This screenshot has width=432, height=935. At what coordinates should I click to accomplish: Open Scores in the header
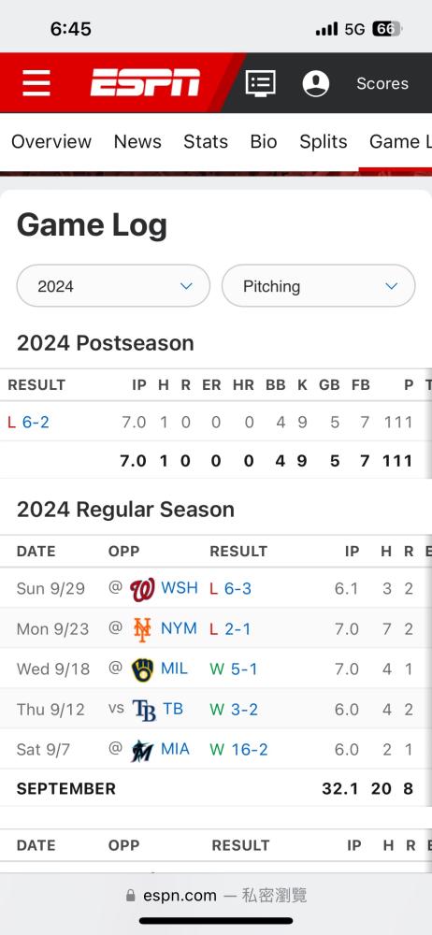click(x=382, y=83)
